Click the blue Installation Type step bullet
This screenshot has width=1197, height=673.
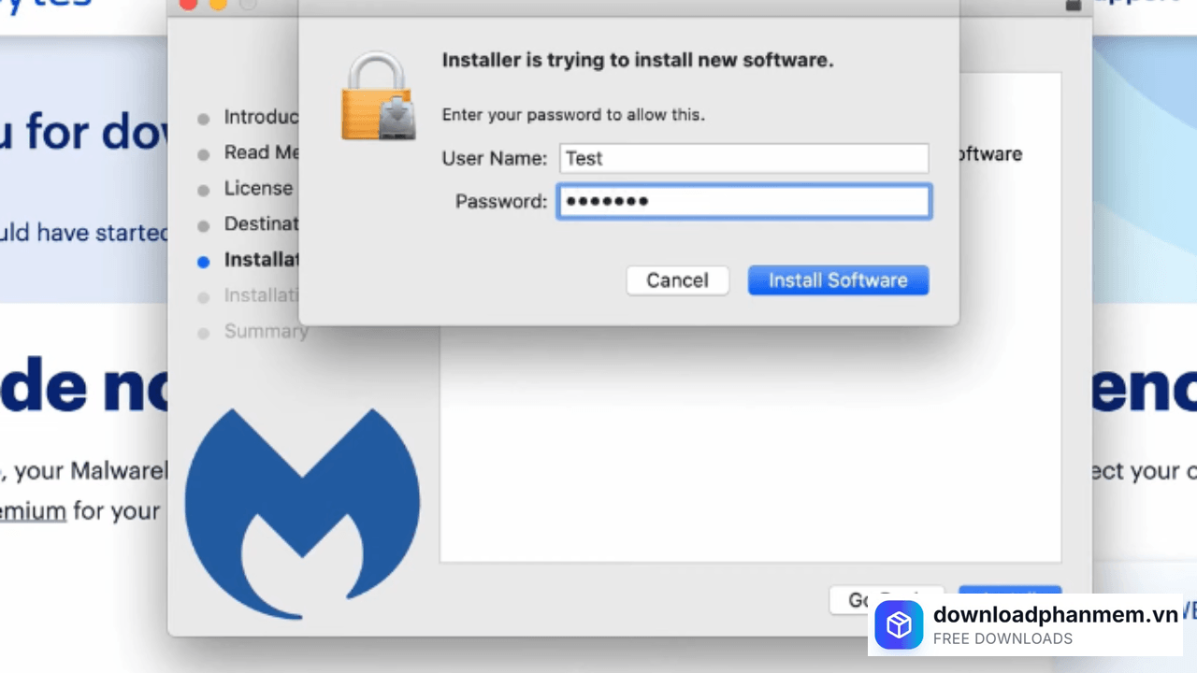203,263
